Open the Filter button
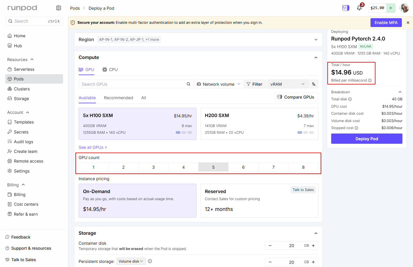413x267 pixels. click(255, 84)
